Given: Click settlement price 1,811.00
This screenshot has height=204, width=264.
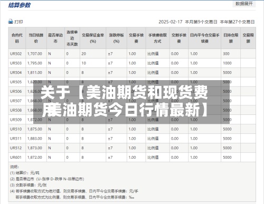Looking at the screenshot, I should (x=35, y=73).
